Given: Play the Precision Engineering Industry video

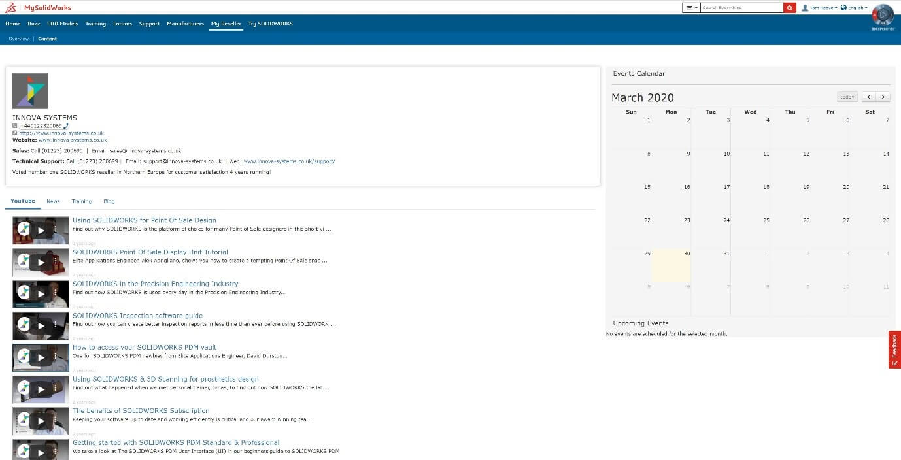Looking at the screenshot, I should [x=41, y=293].
